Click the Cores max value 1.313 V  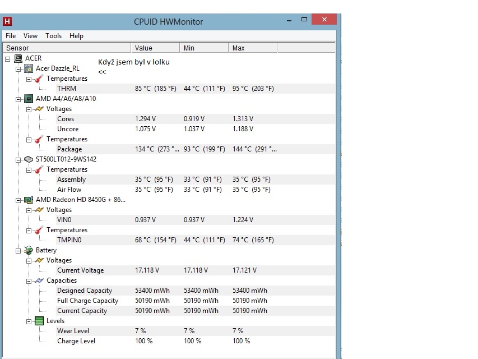(x=243, y=119)
